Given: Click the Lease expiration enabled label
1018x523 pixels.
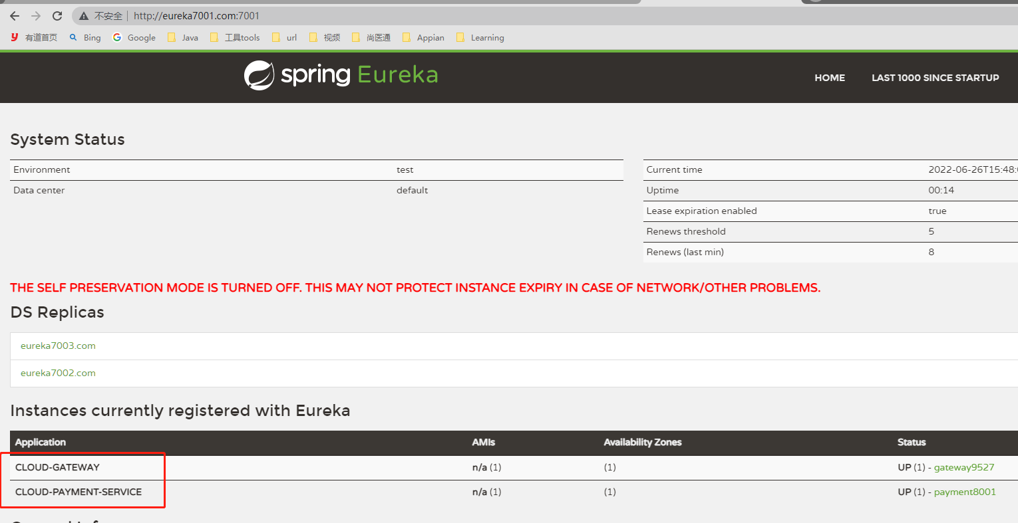Looking at the screenshot, I should 702,211.
